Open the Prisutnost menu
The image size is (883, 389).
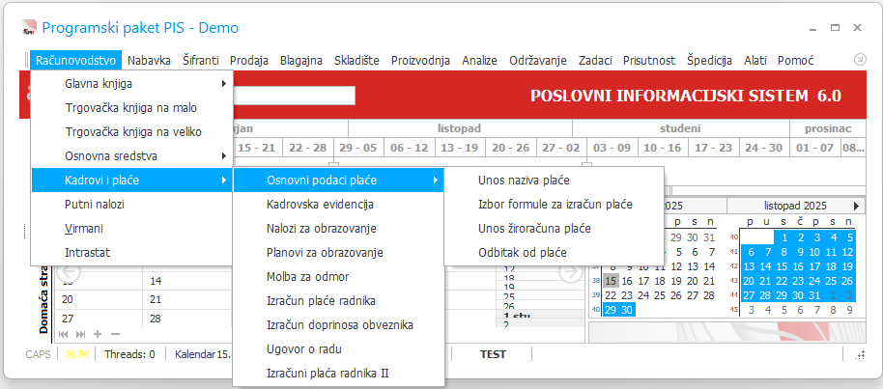point(649,60)
